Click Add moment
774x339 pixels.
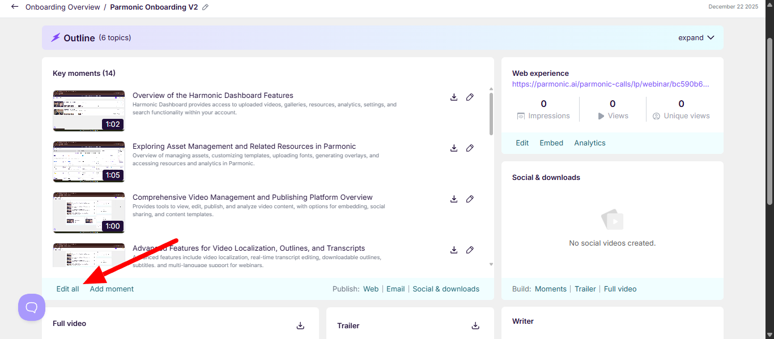pos(112,289)
